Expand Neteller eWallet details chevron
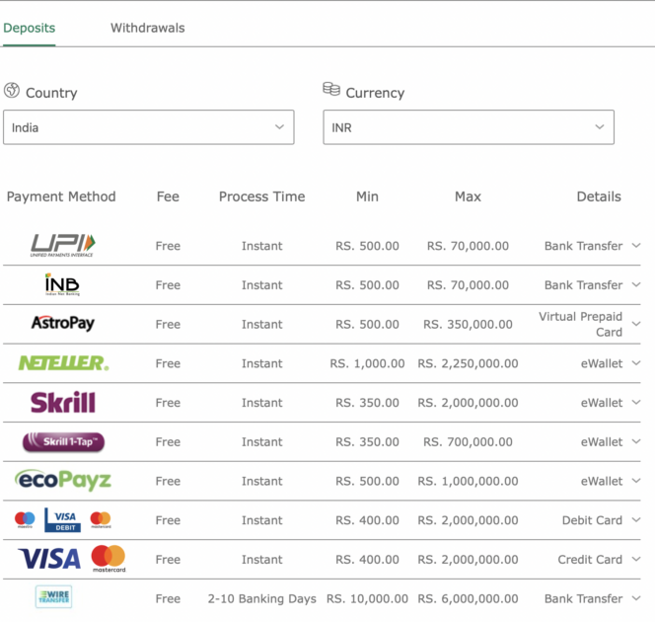Image resolution: width=655 pixels, height=622 pixels. [x=636, y=363]
